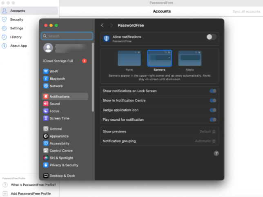Click the Siri & Spotlight icon
Image resolution: width=263 pixels, height=197 pixels.
[x=46, y=158]
